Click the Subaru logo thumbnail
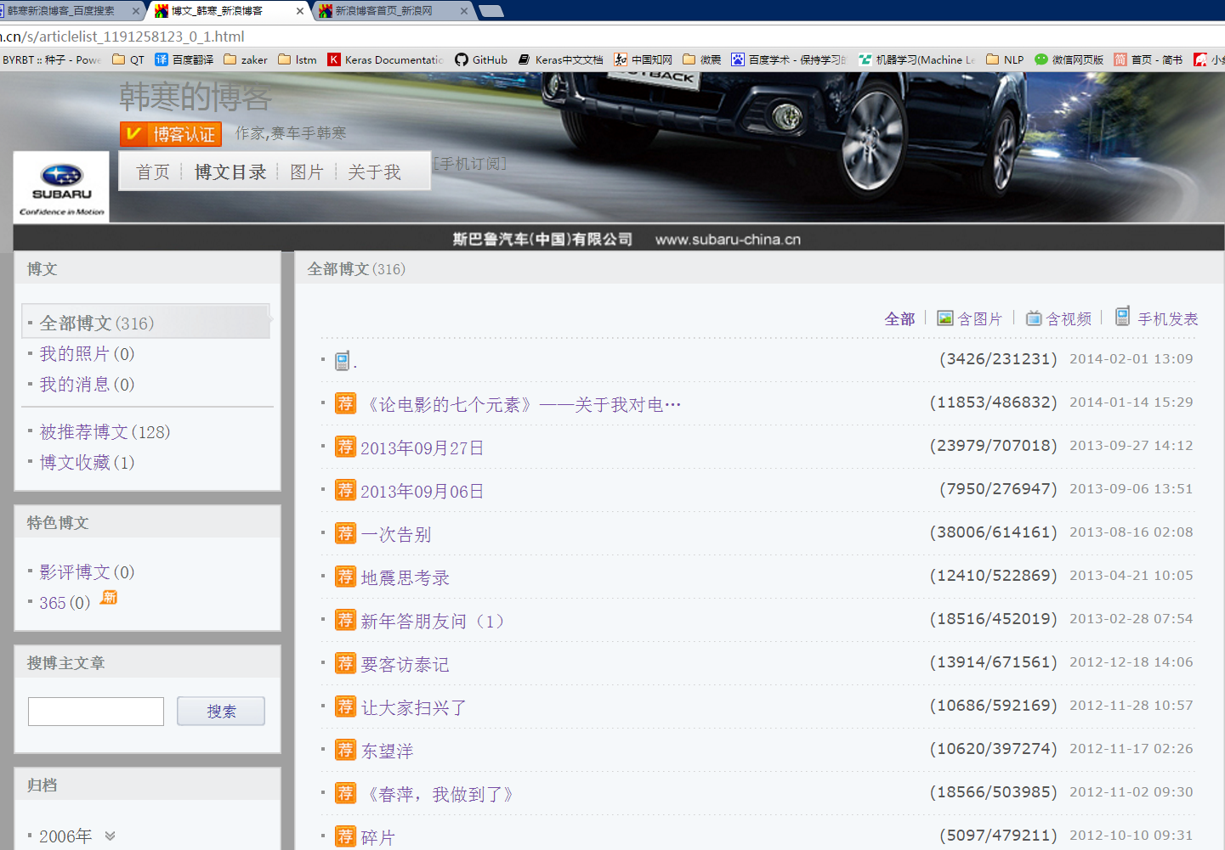 coord(61,188)
